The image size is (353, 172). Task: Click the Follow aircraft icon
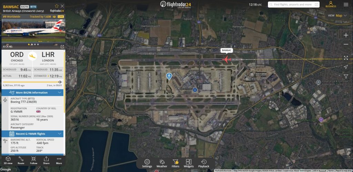pyautogui.click(x=33, y=161)
